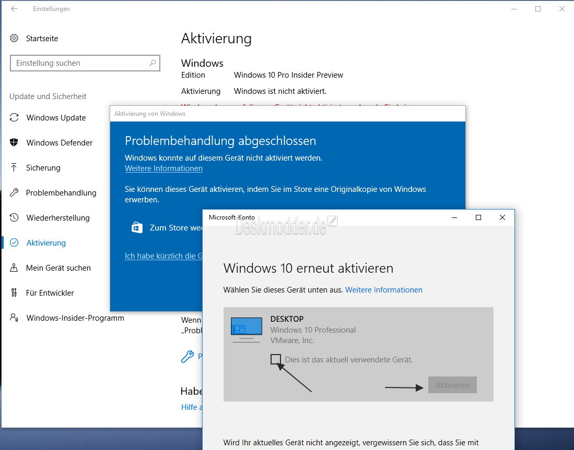Minimize the Einstellungen window
Viewport: 574px width, 450px height.
point(514,9)
